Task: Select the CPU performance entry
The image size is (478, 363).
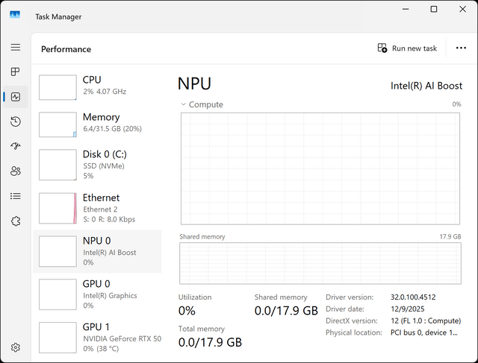Action: click(x=97, y=87)
